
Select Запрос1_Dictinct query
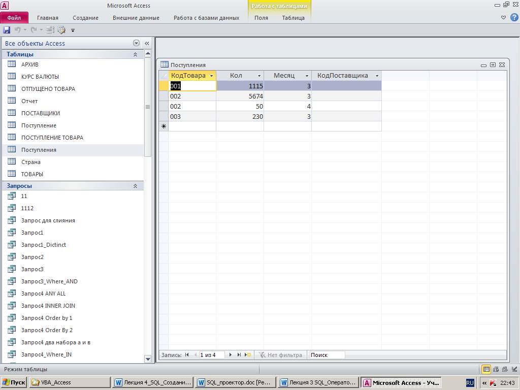[44, 245]
